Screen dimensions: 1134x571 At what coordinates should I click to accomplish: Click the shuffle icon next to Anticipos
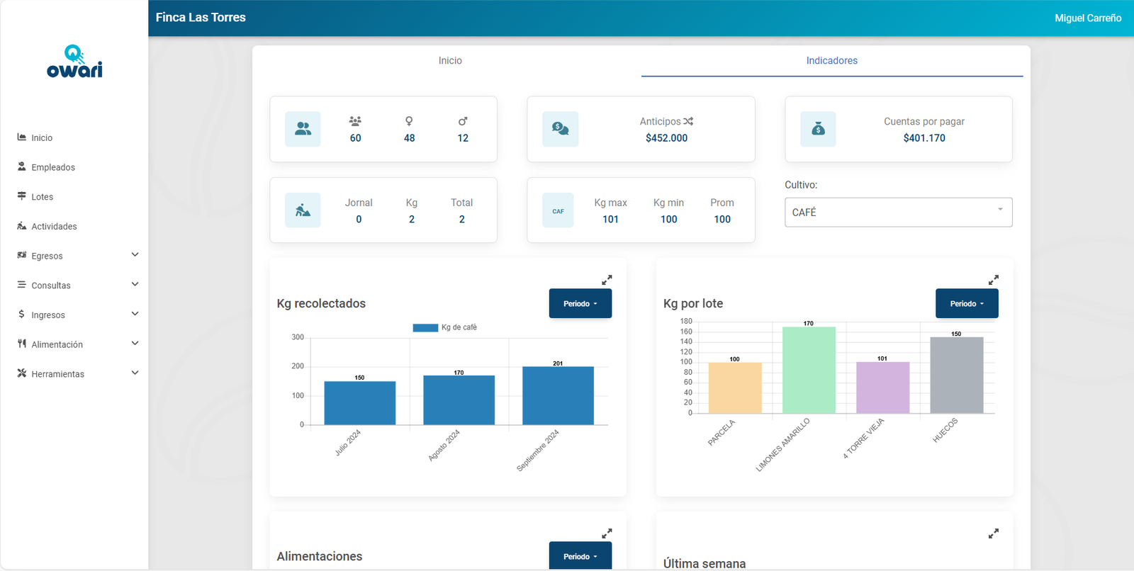[688, 121]
